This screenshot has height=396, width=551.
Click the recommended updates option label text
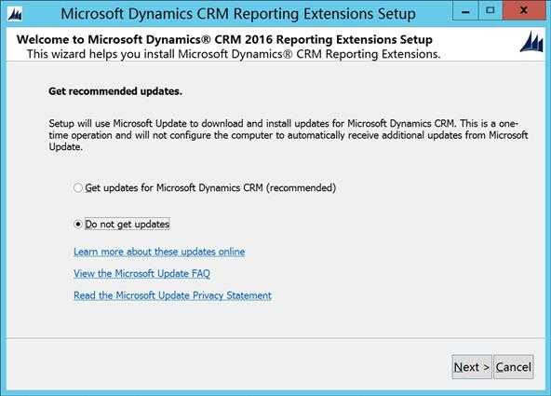pos(210,188)
